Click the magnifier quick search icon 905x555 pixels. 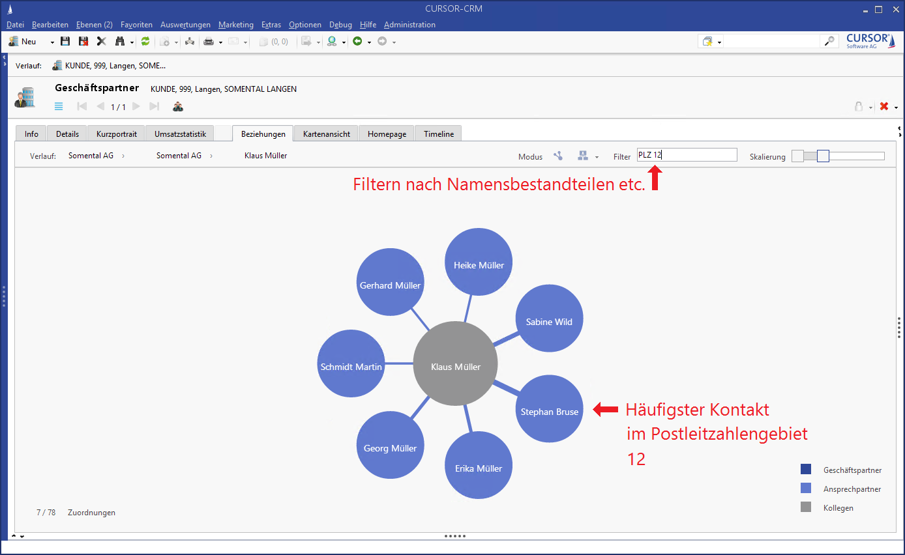(829, 41)
